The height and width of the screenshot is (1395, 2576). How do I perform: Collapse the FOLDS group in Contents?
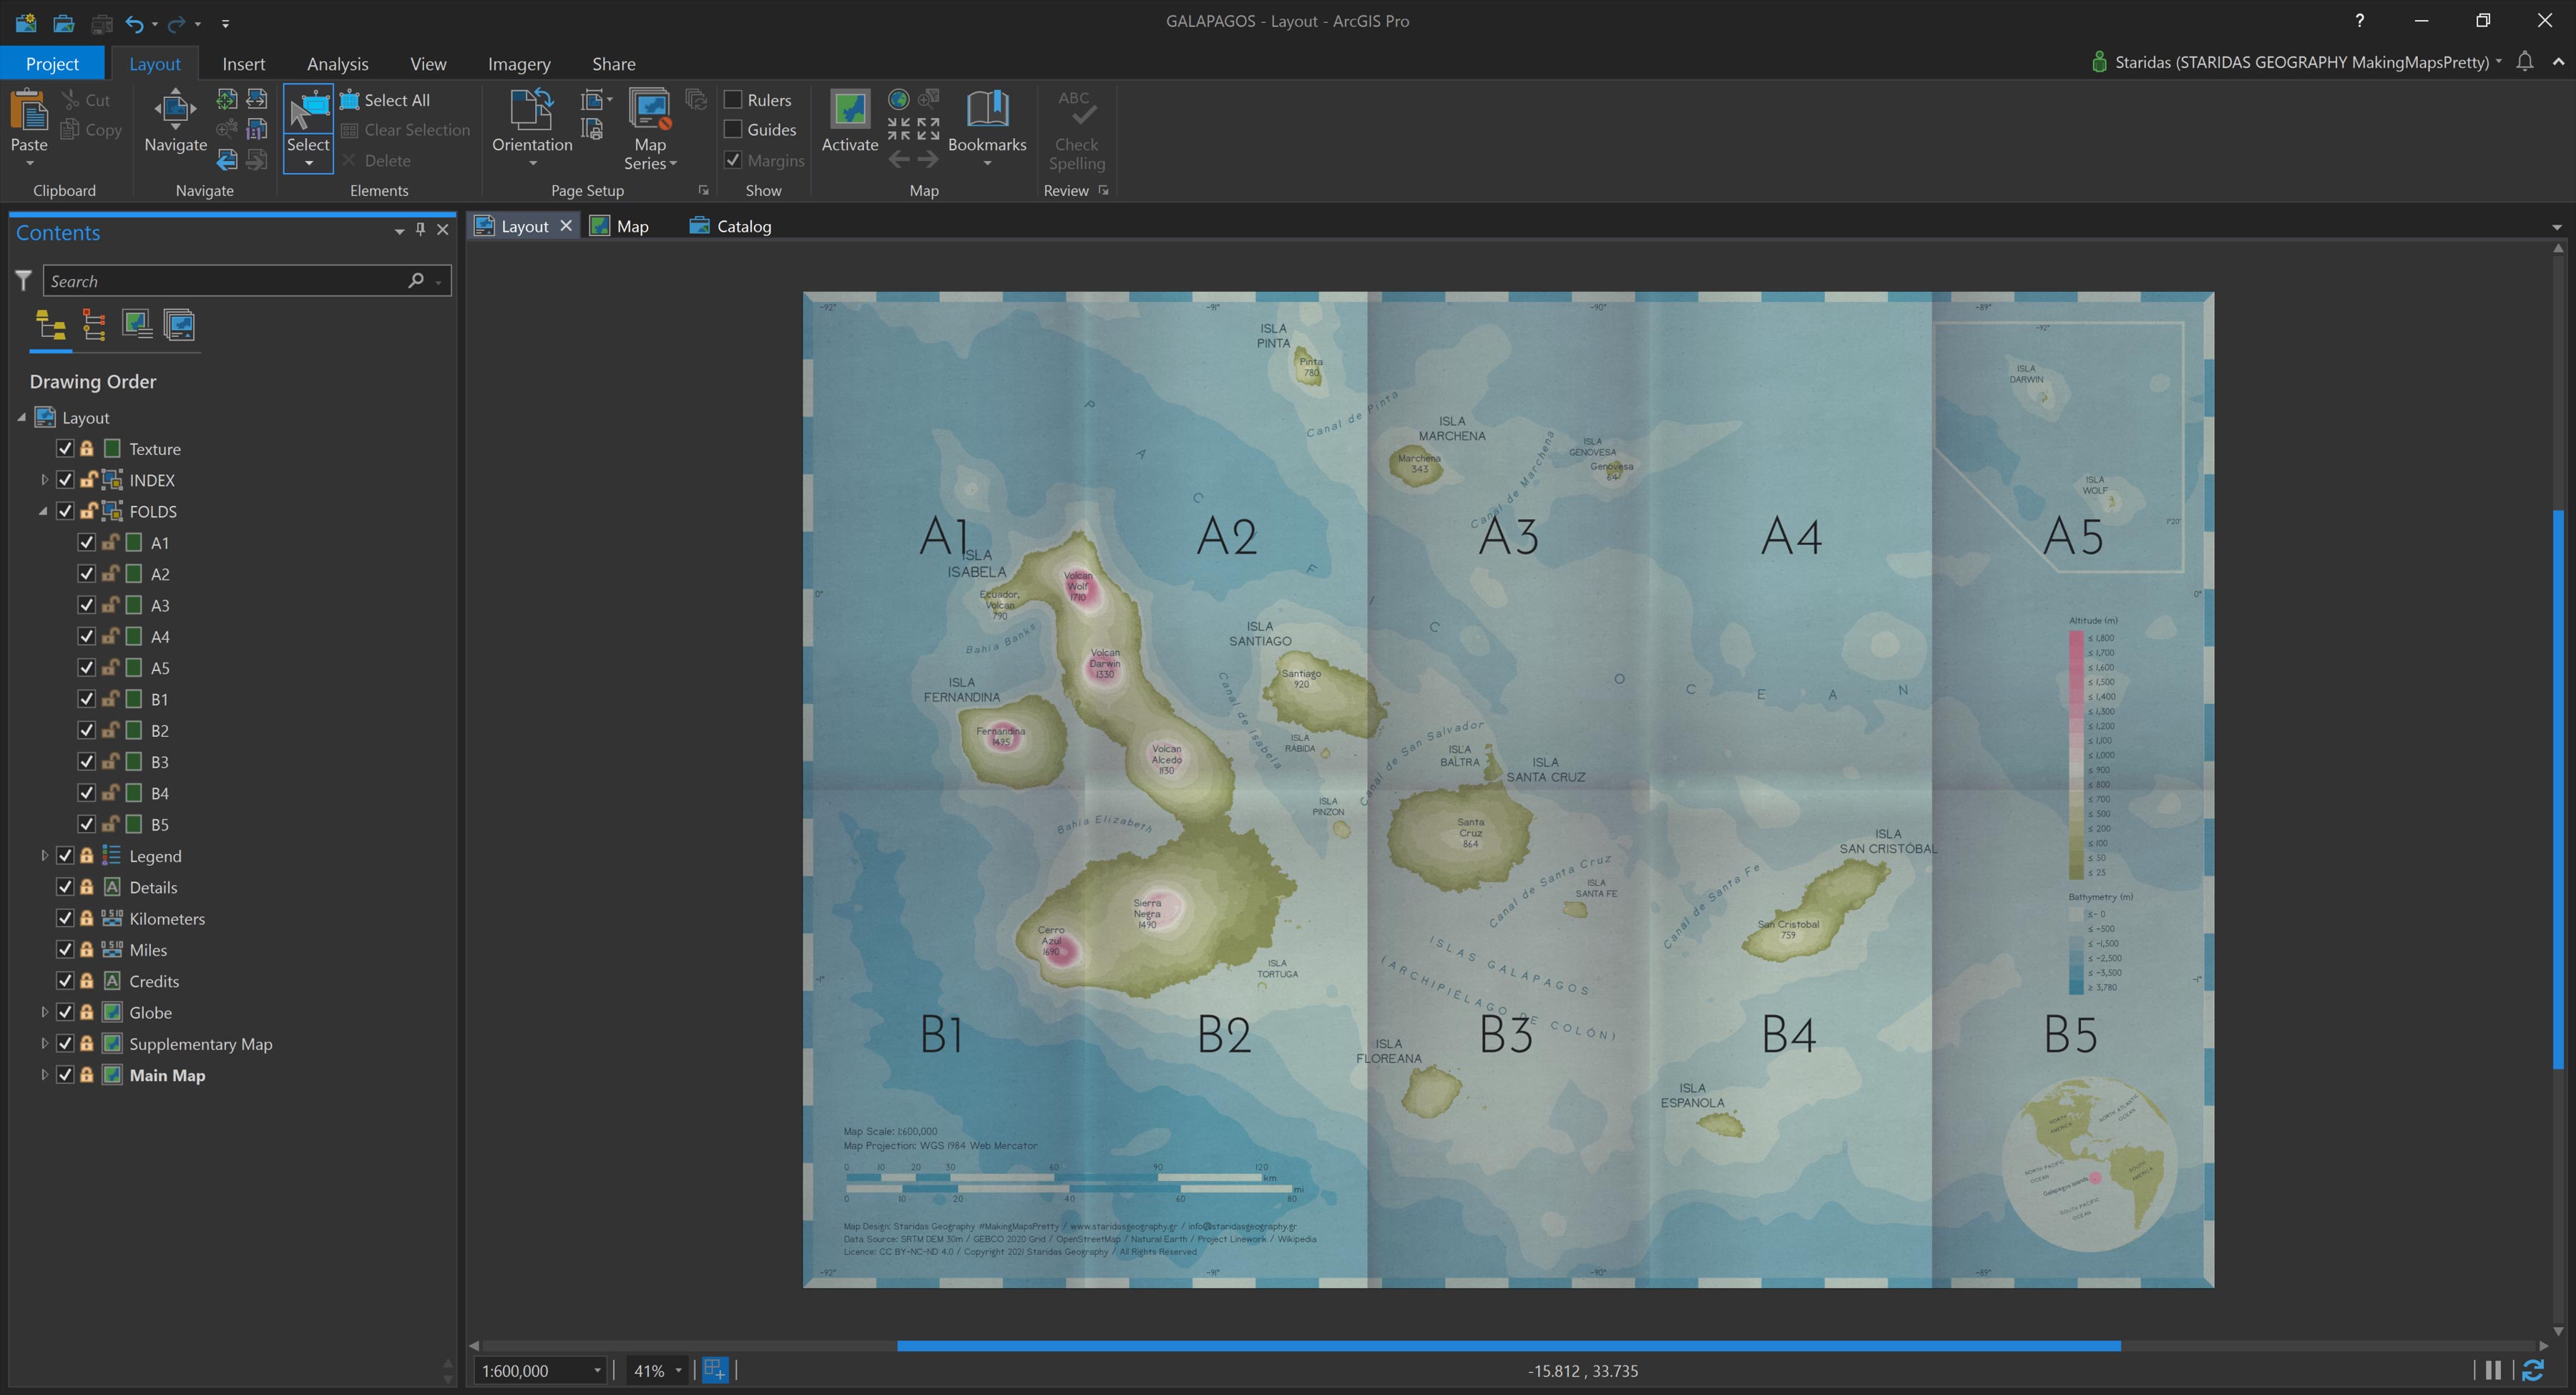point(44,511)
